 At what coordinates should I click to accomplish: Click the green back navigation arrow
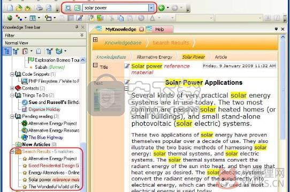(162, 8)
